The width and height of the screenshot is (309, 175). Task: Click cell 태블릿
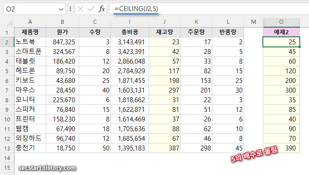click(30, 61)
